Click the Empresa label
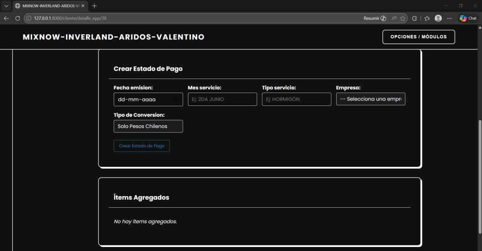The width and height of the screenshot is (482, 251). tap(348, 87)
